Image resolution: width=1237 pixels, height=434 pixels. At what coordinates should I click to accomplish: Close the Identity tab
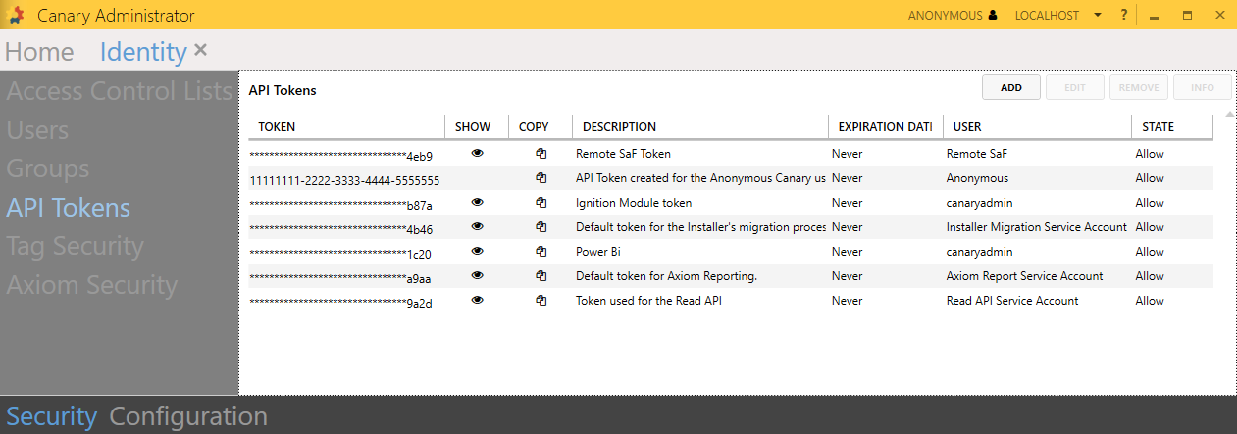coord(201,50)
